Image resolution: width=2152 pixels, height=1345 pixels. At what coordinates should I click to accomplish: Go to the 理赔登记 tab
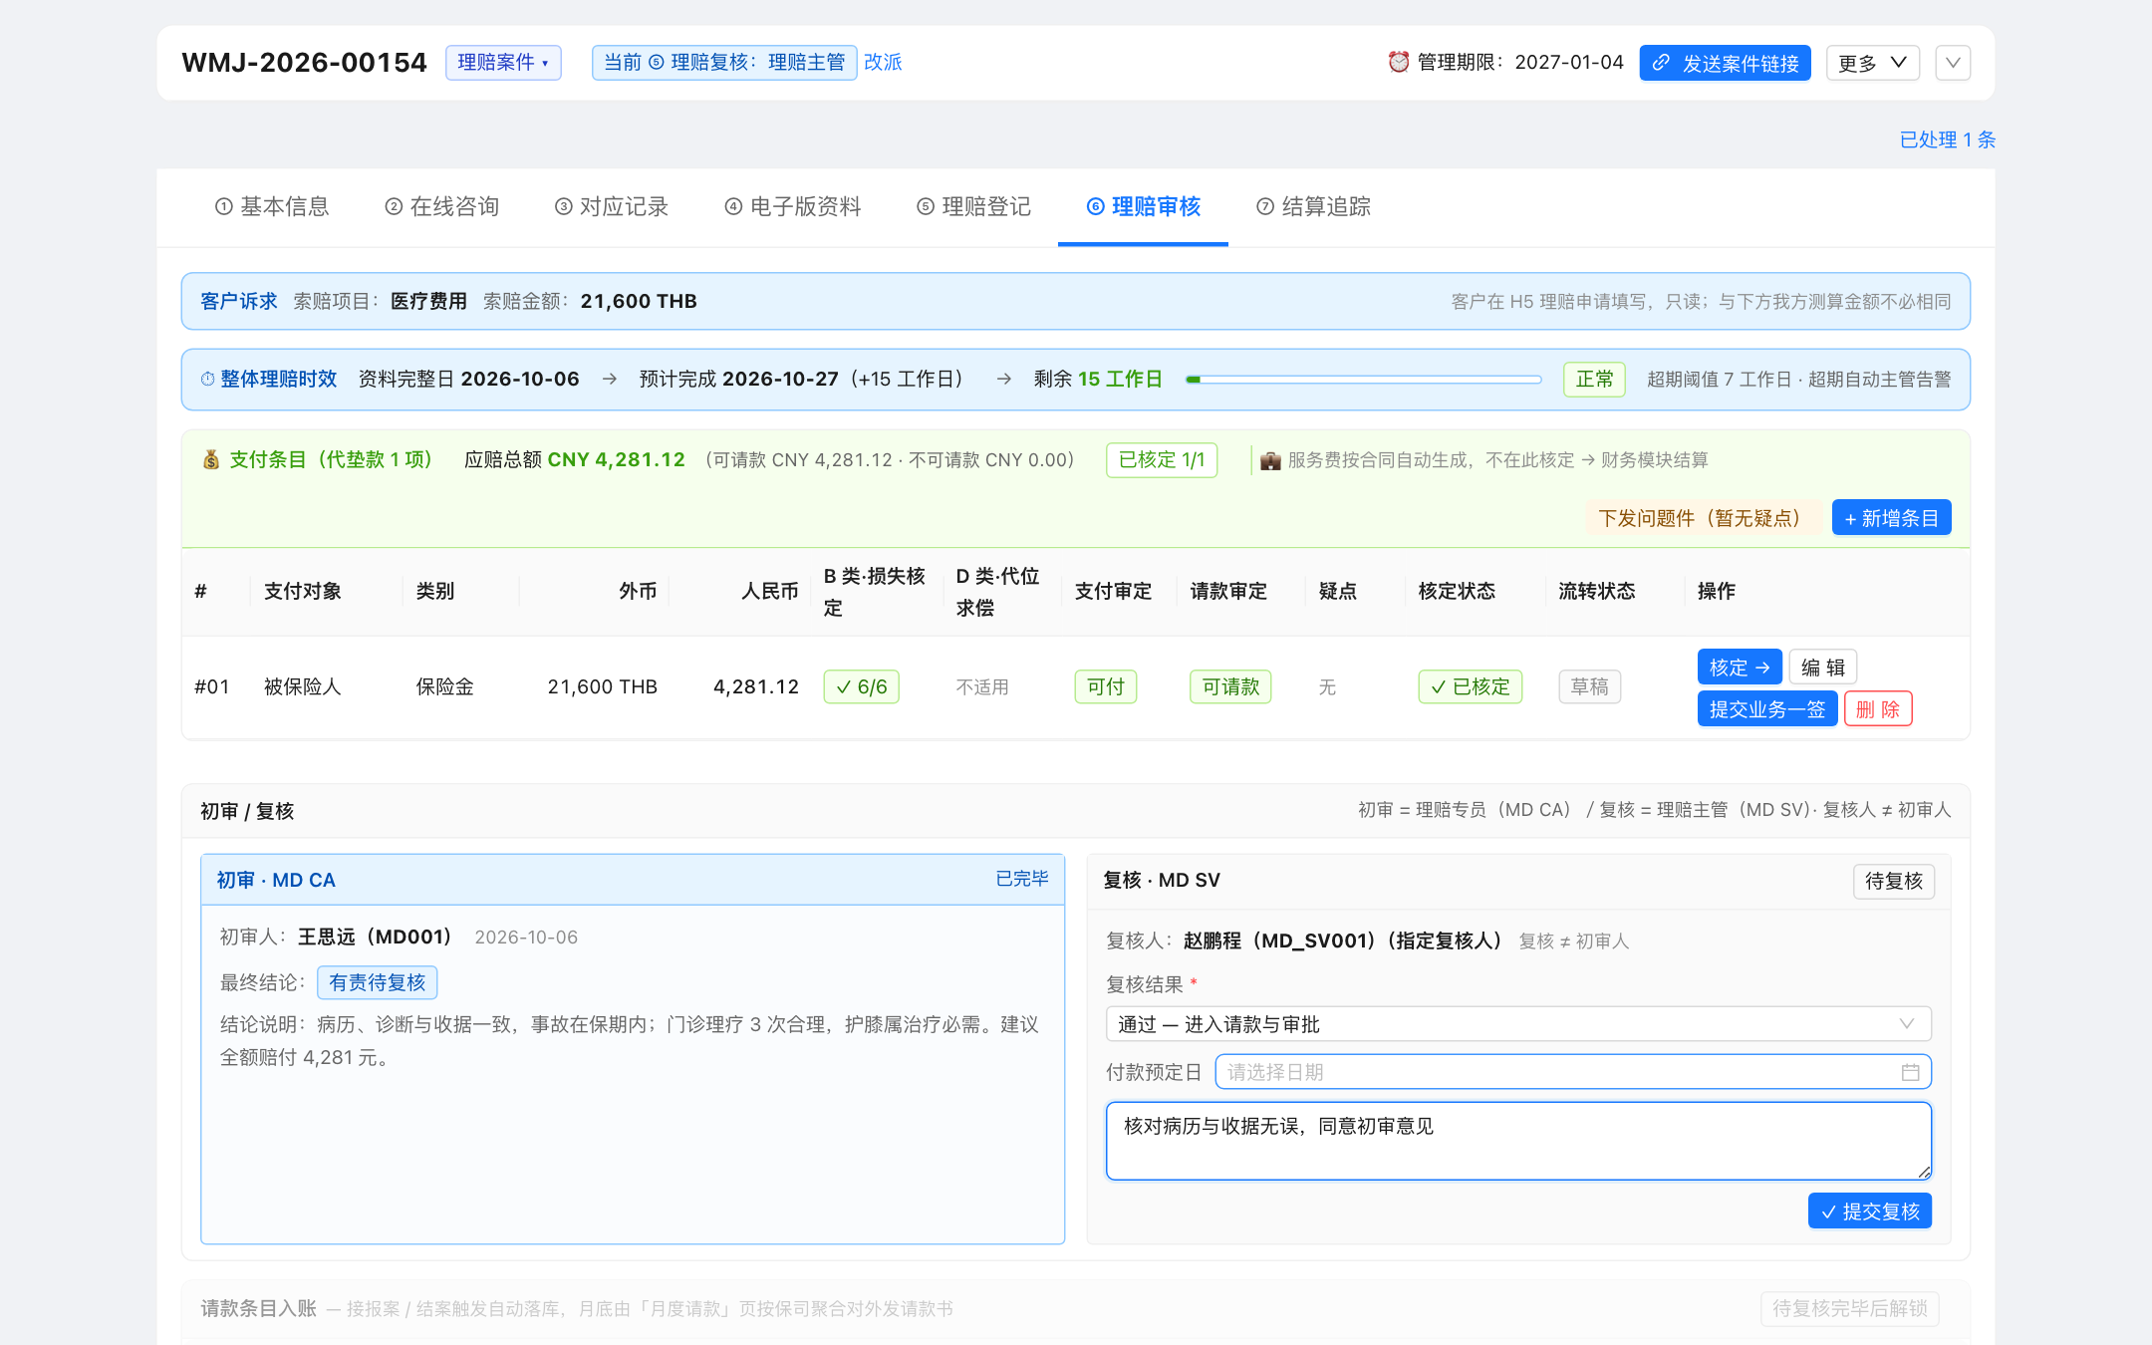pyautogui.click(x=973, y=206)
